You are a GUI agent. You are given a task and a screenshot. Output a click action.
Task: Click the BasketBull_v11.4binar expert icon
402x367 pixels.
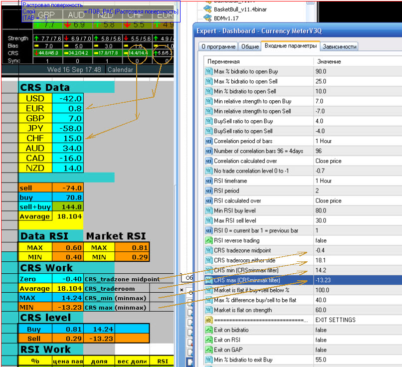207,9
